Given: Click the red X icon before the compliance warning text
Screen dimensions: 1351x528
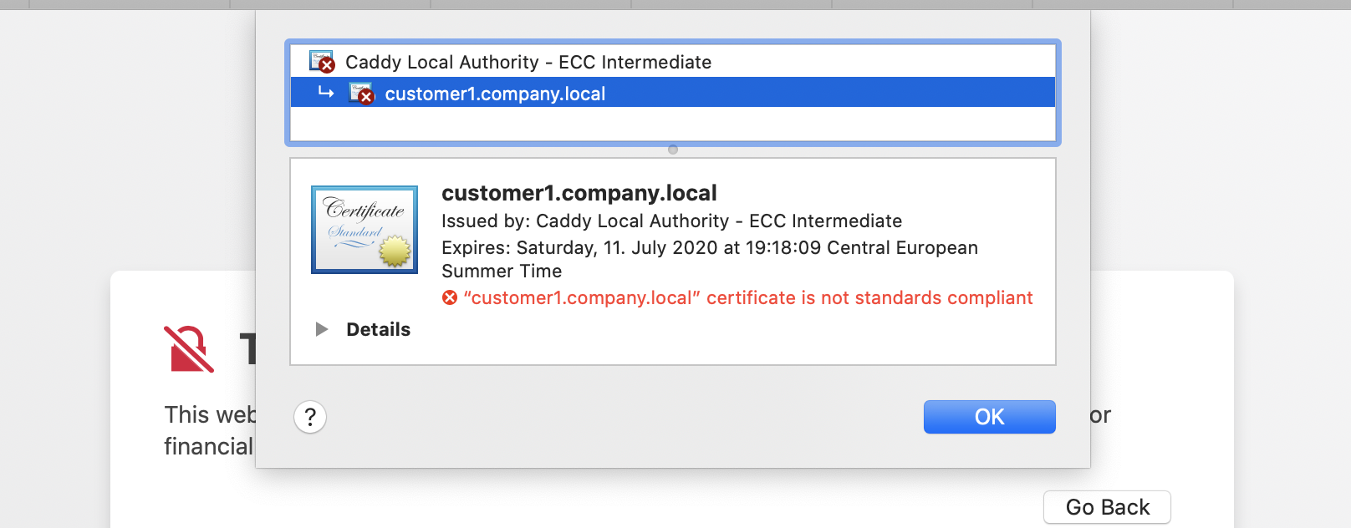Looking at the screenshot, I should [448, 297].
